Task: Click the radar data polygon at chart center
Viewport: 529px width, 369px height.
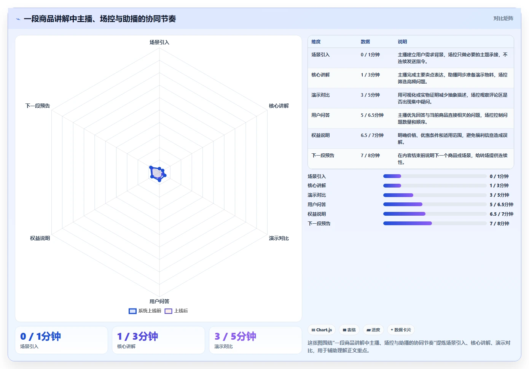Action: [157, 173]
